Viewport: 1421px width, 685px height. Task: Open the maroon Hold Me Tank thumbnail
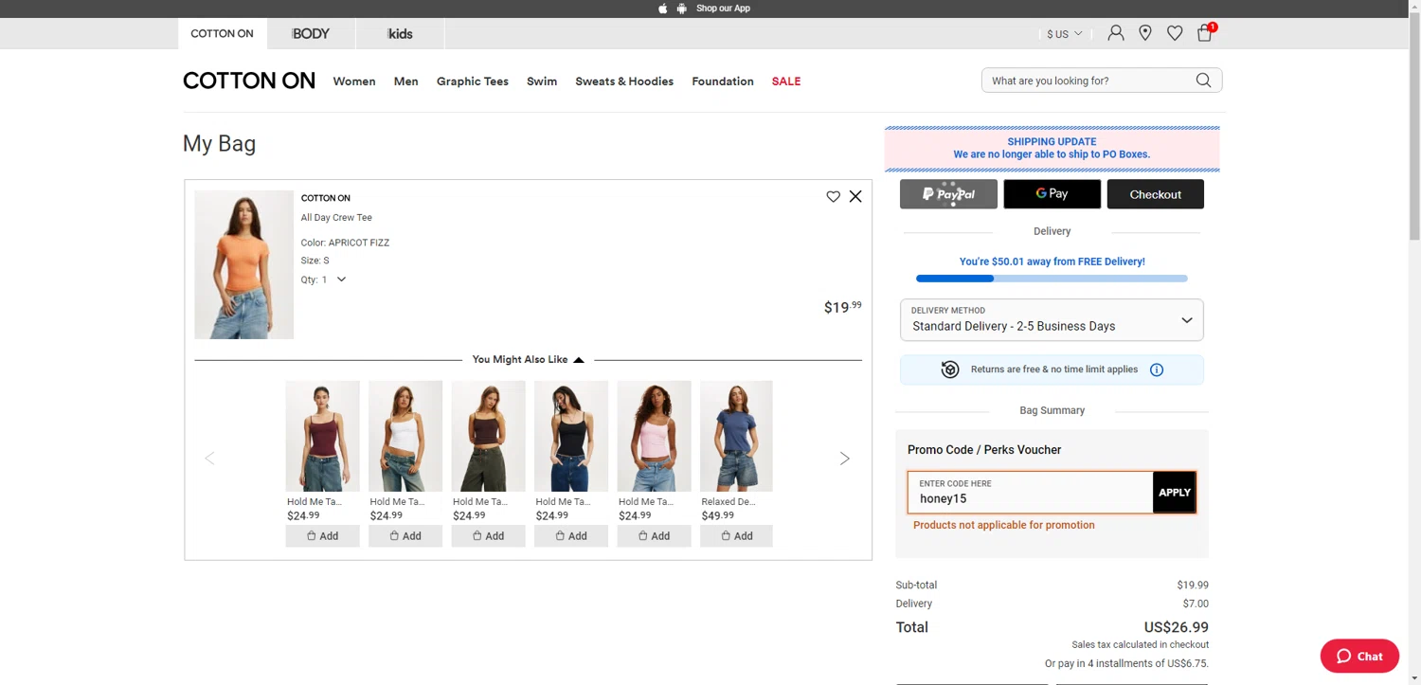[322, 436]
